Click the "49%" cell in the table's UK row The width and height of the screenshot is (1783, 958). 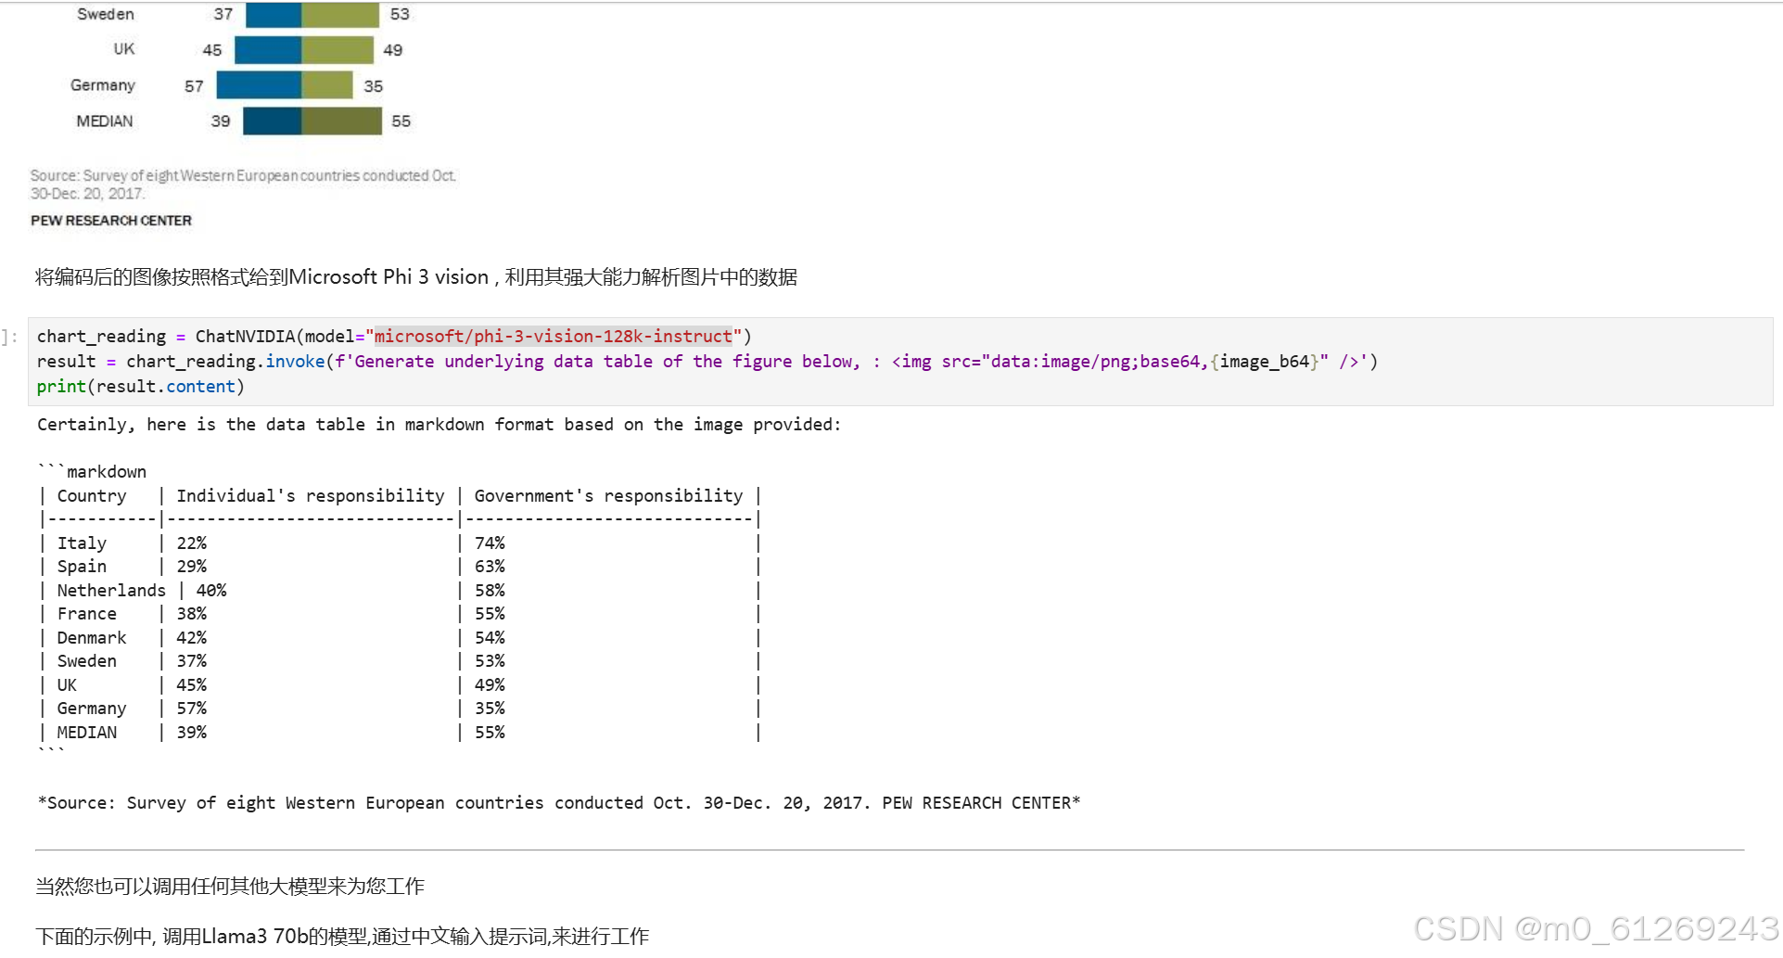[x=490, y=685]
